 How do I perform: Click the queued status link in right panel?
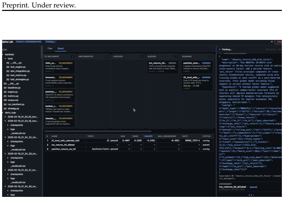(253, 187)
